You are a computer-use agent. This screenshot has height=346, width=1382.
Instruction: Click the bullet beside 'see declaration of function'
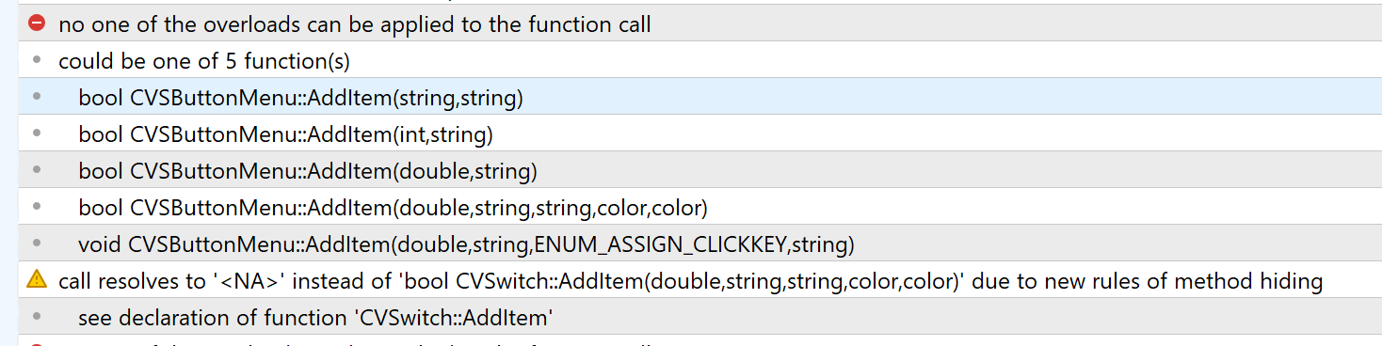(x=37, y=317)
